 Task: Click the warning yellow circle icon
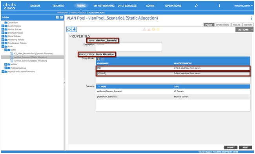pyautogui.click(x=158, y=29)
